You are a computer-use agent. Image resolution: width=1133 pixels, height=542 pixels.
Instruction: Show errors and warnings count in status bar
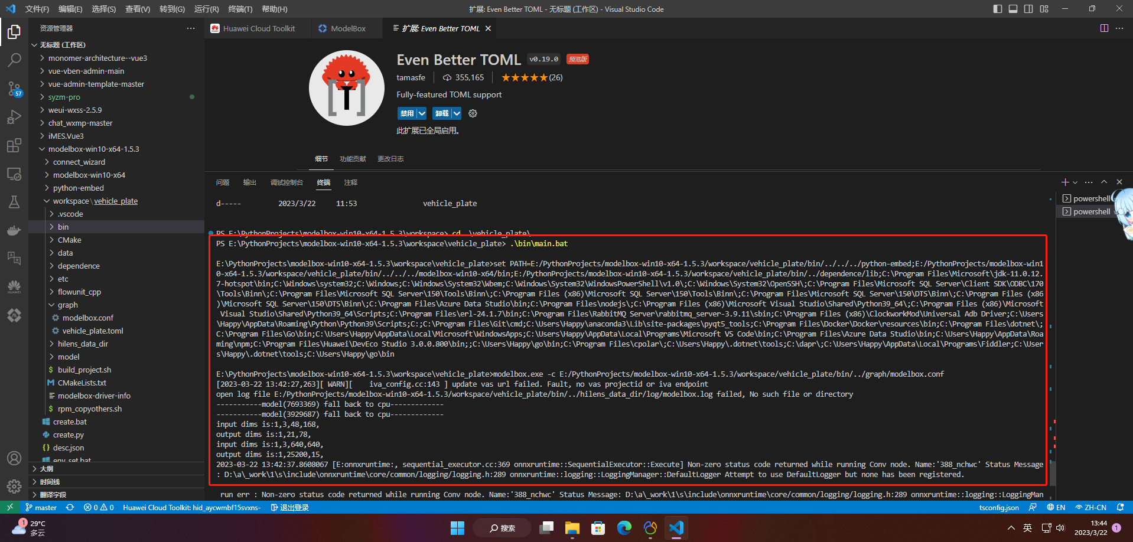pyautogui.click(x=99, y=507)
